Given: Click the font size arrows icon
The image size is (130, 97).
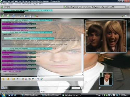Looking at the screenshot, I should (38, 79).
